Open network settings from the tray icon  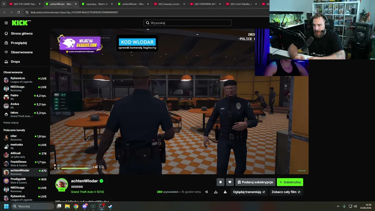350,206
